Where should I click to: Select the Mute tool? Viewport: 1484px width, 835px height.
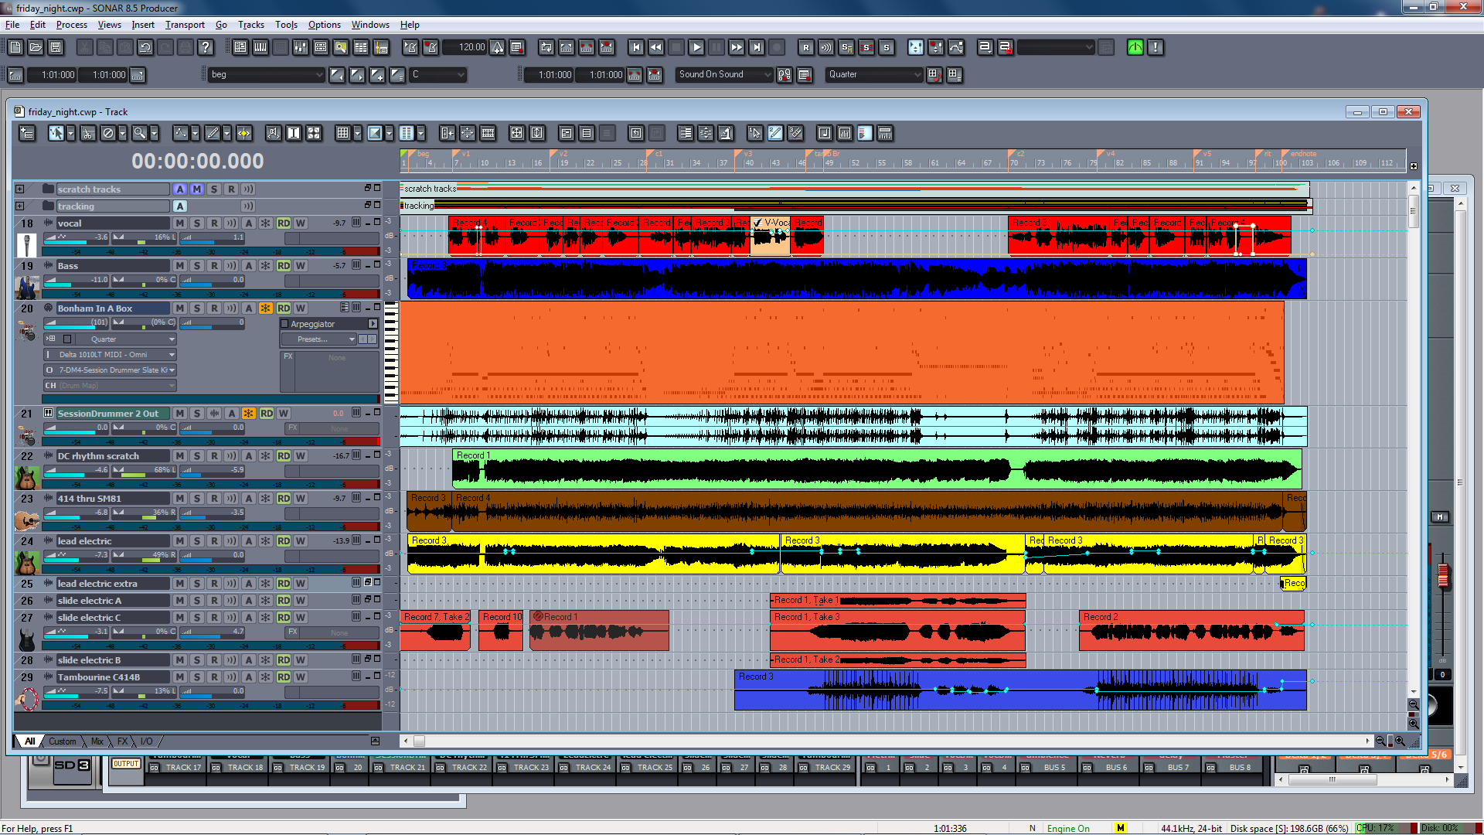[x=108, y=133]
